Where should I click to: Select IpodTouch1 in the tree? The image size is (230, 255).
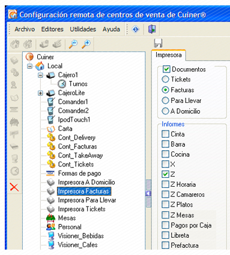tap(74, 120)
